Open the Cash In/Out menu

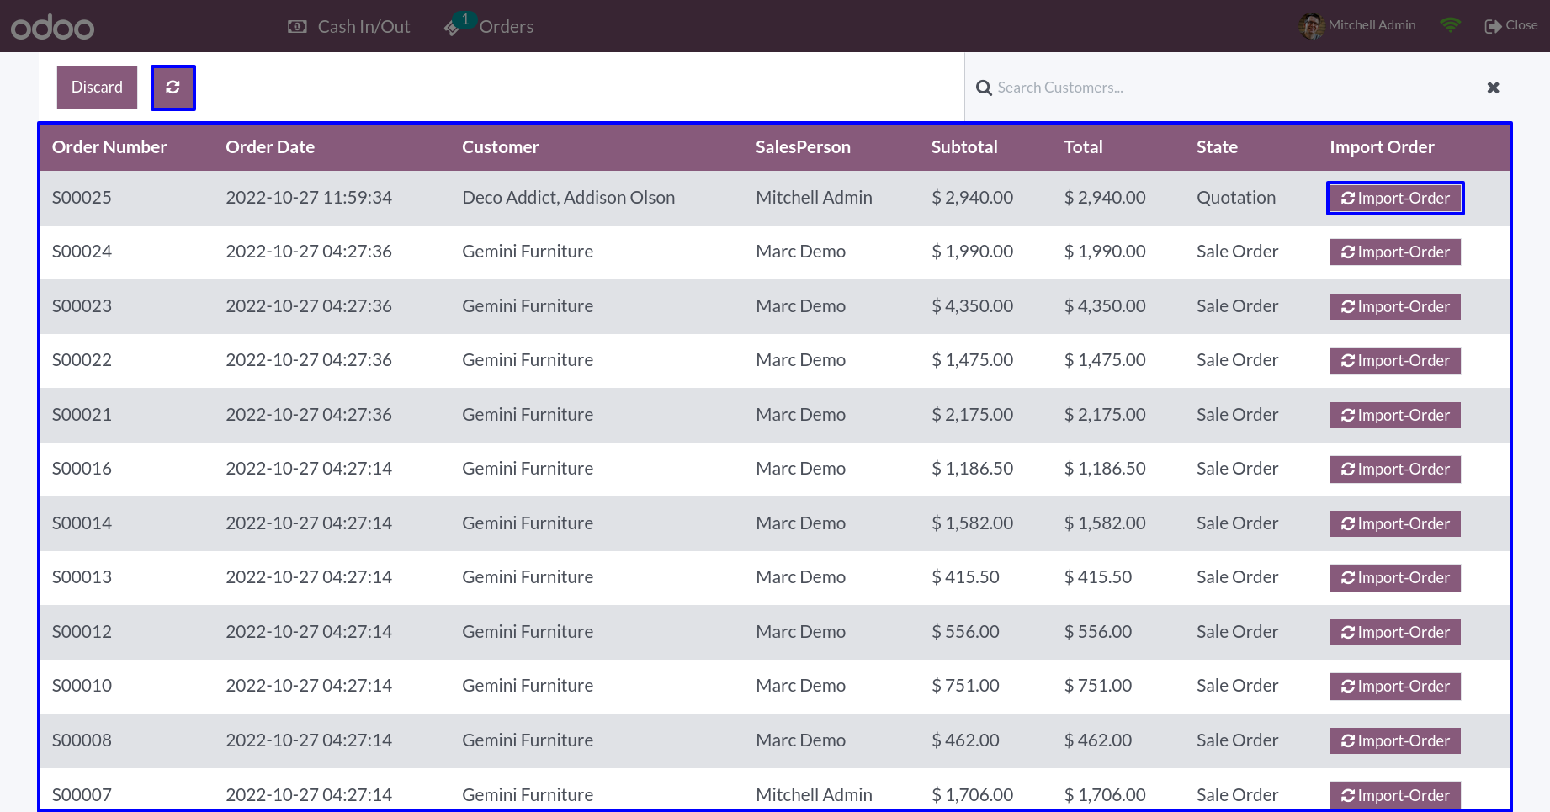[348, 27]
